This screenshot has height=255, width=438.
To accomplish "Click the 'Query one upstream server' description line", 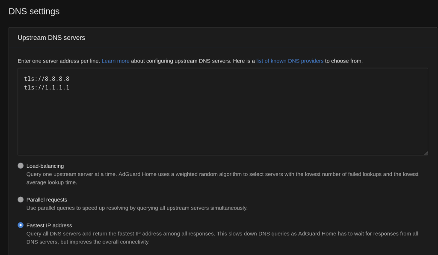I will pos(222,174).
